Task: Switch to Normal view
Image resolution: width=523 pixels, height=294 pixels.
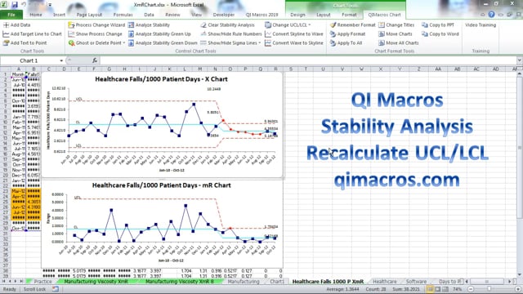Action: coord(430,289)
